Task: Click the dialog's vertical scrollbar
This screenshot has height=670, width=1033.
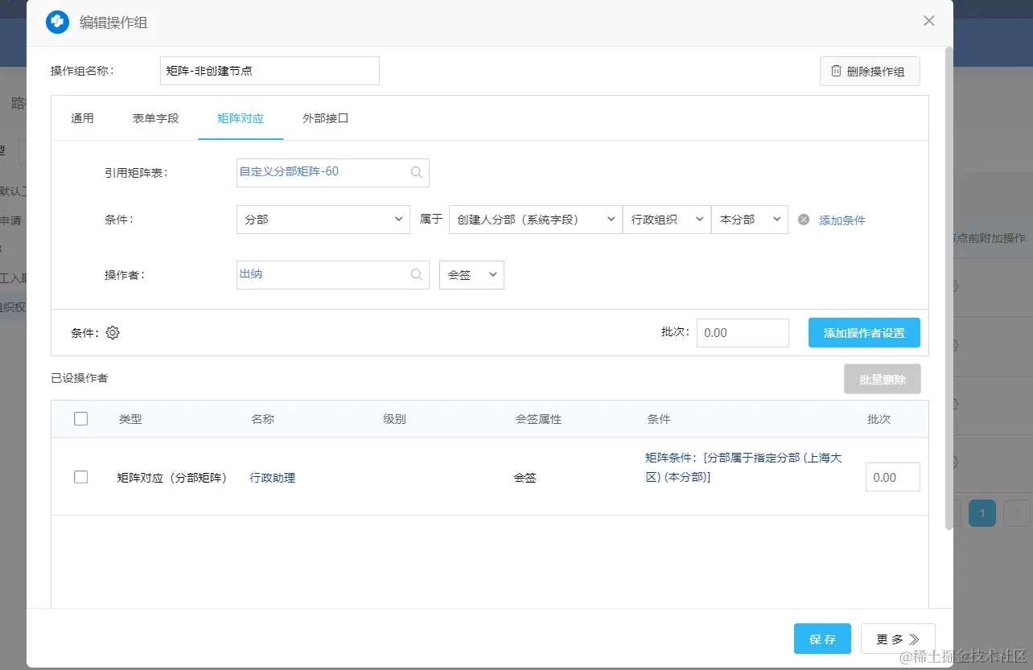Action: tap(949, 288)
